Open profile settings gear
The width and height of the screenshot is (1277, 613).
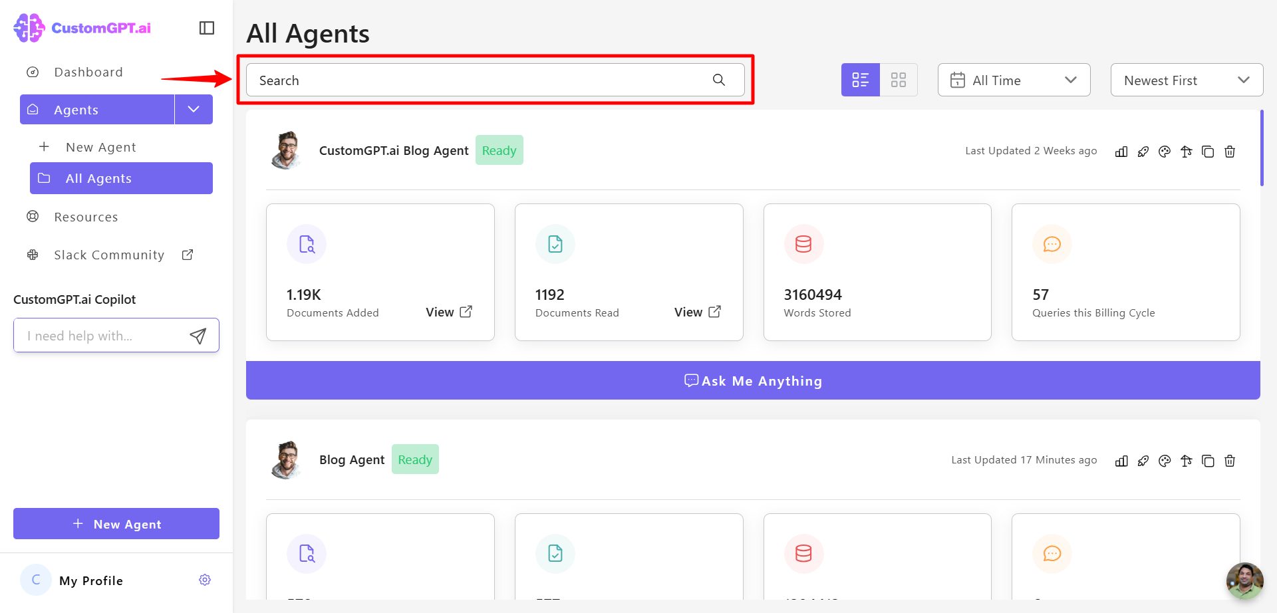point(205,580)
